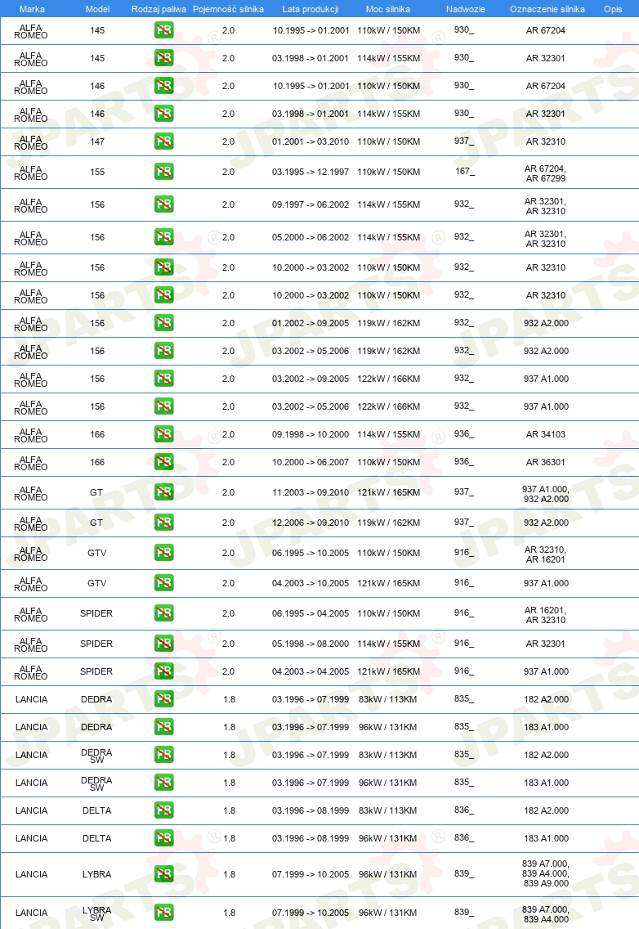This screenshot has height=929, width=639.
Task: Click the Nadwozie column header
Action: [466, 9]
